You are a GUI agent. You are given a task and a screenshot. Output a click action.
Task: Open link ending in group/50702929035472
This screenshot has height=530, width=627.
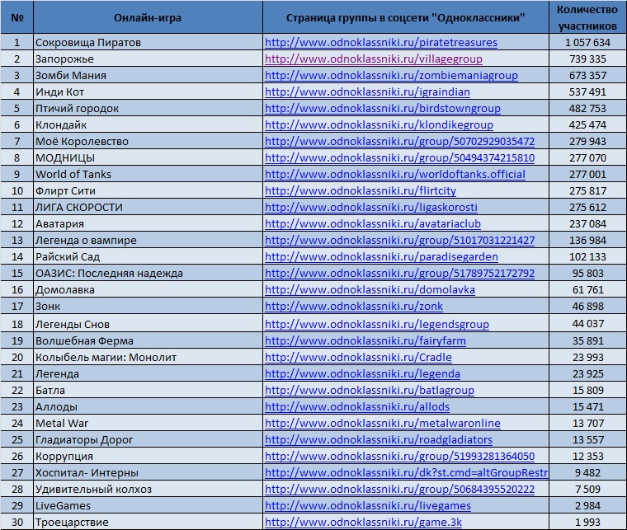(399, 141)
